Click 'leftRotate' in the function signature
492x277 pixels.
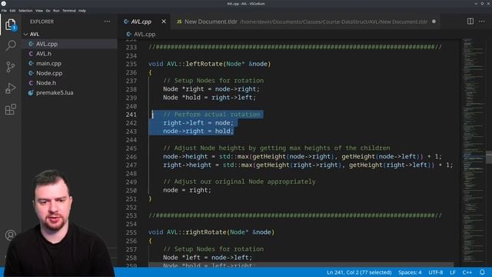point(204,64)
